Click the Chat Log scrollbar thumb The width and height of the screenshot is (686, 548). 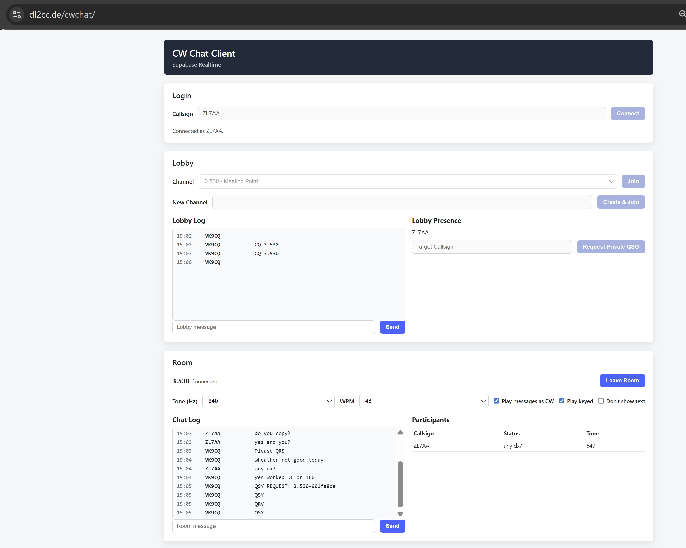[400, 484]
